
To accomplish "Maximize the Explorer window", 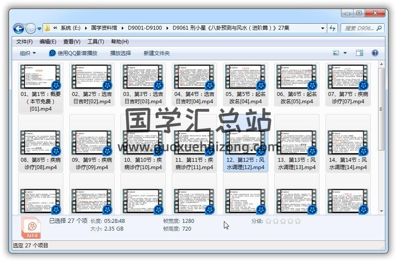I will pos(359,13).
